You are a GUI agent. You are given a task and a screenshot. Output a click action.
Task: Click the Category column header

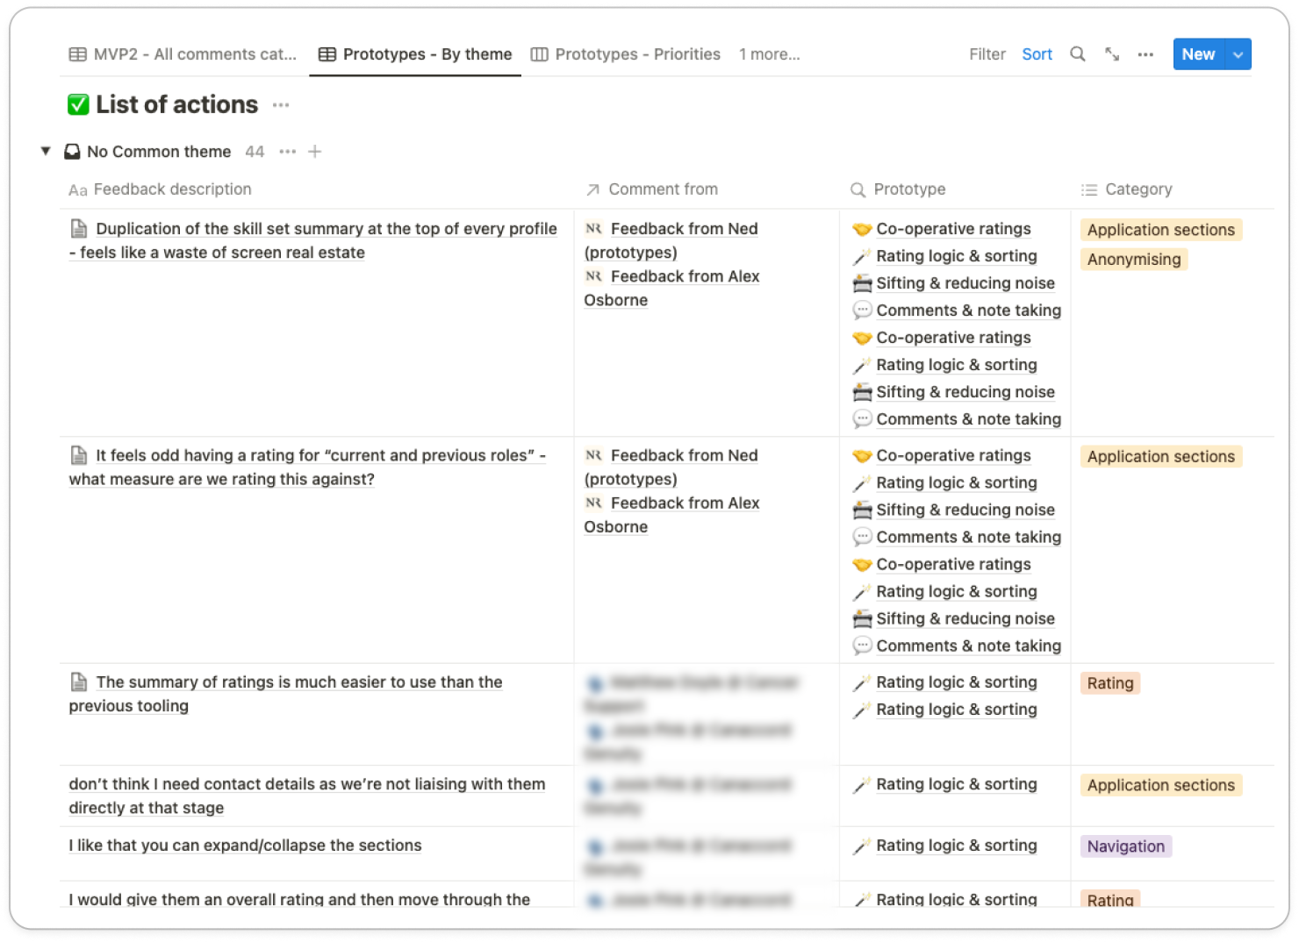click(1126, 189)
